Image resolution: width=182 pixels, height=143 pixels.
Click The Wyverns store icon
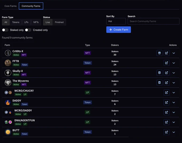[x=159, y=83]
